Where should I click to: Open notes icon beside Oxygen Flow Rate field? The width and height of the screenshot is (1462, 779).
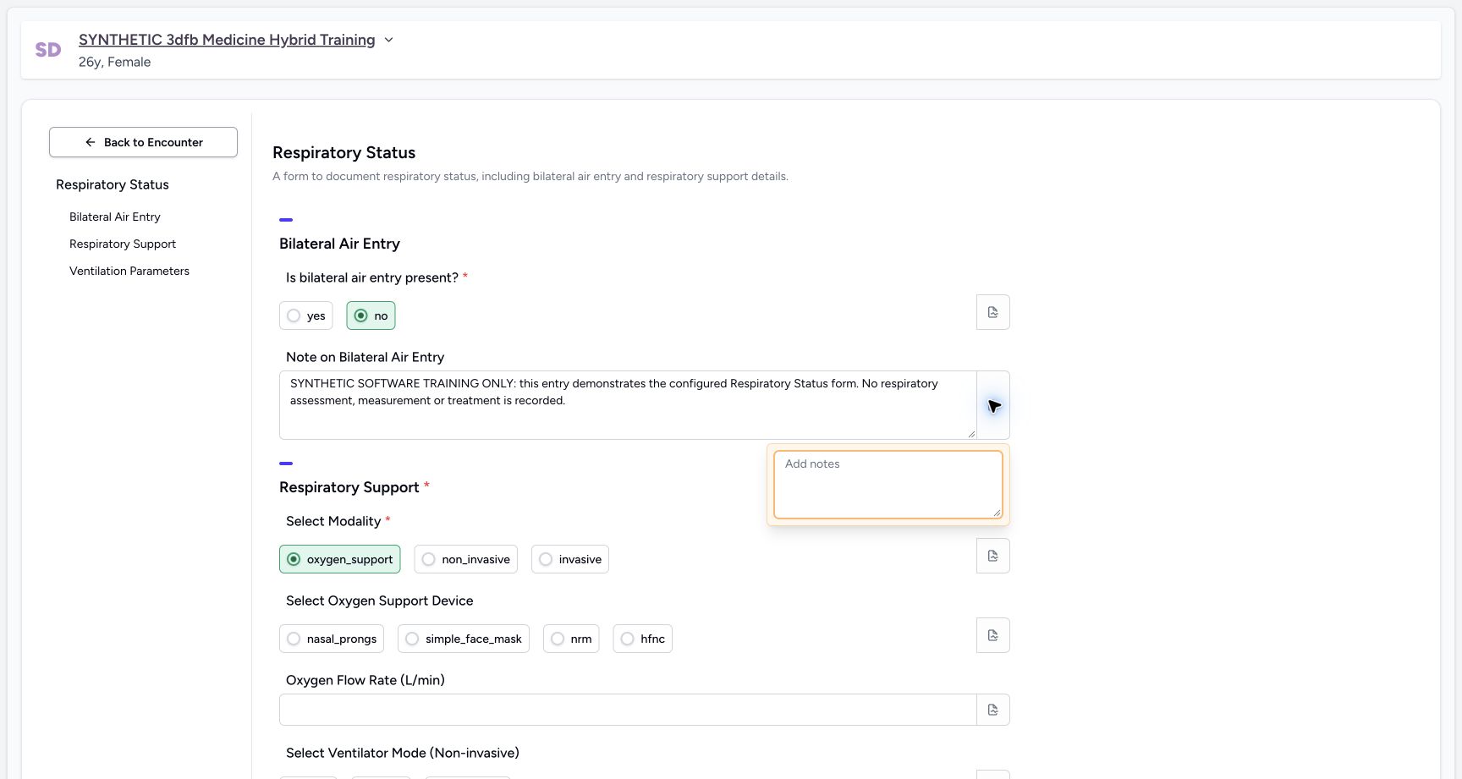pos(992,710)
